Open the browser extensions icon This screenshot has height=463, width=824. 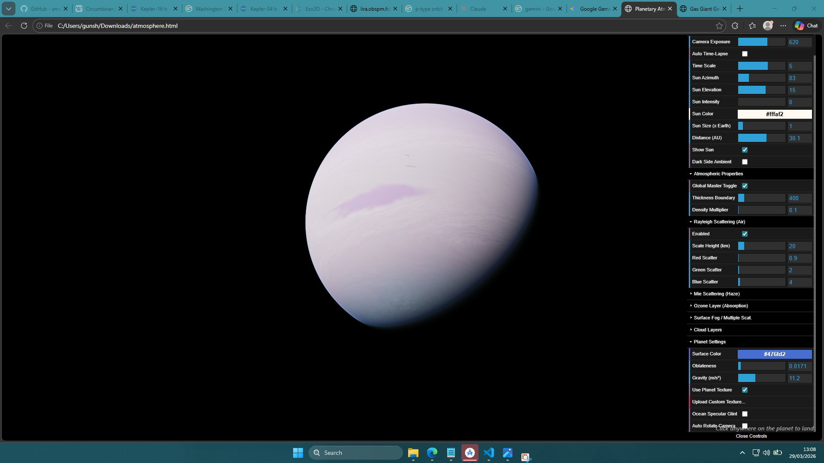735,26
